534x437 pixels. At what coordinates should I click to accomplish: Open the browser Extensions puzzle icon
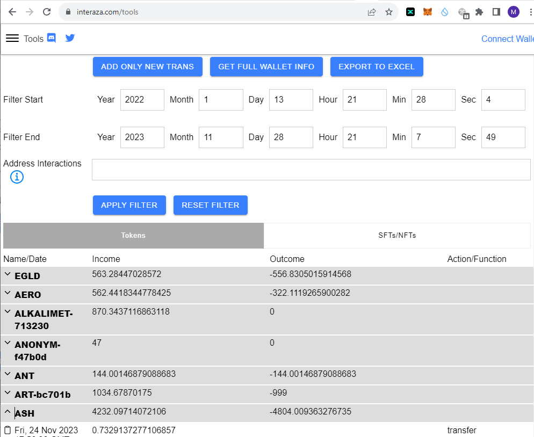pos(479,12)
